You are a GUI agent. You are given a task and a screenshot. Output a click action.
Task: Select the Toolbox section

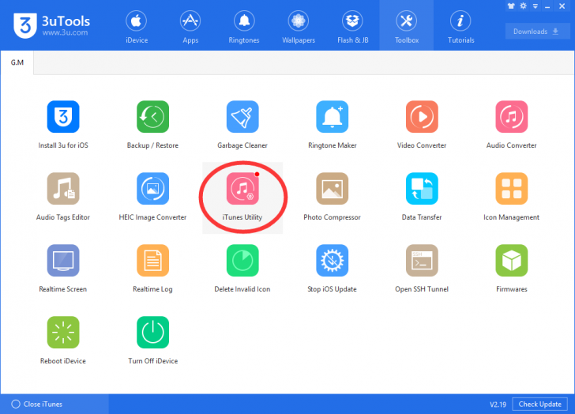406,26
